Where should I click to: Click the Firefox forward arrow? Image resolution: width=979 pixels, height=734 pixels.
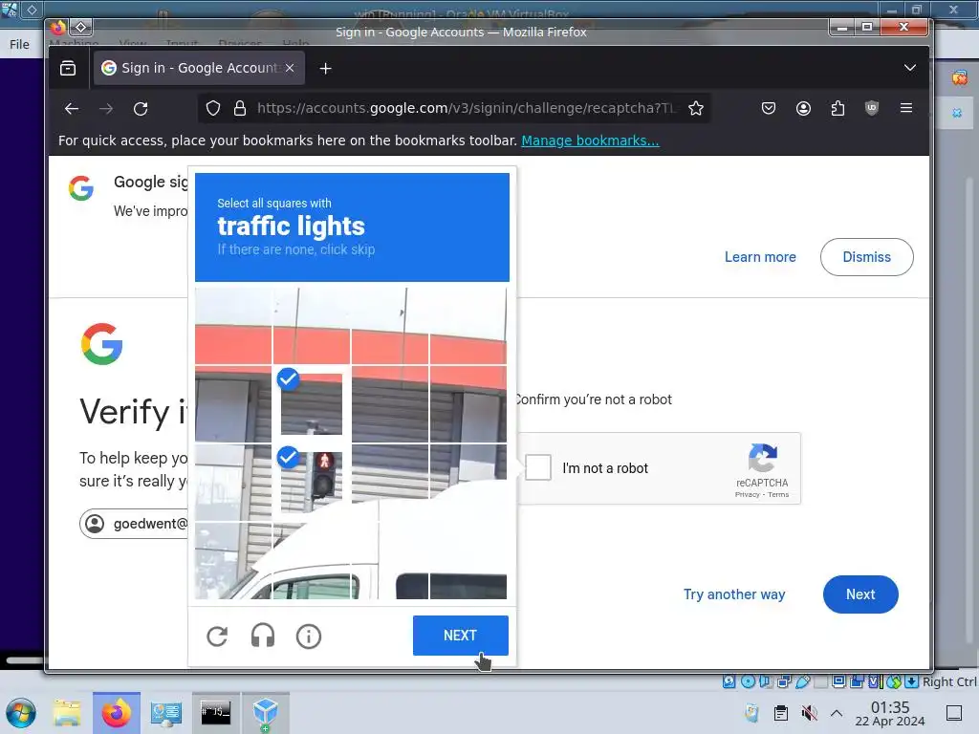click(106, 109)
